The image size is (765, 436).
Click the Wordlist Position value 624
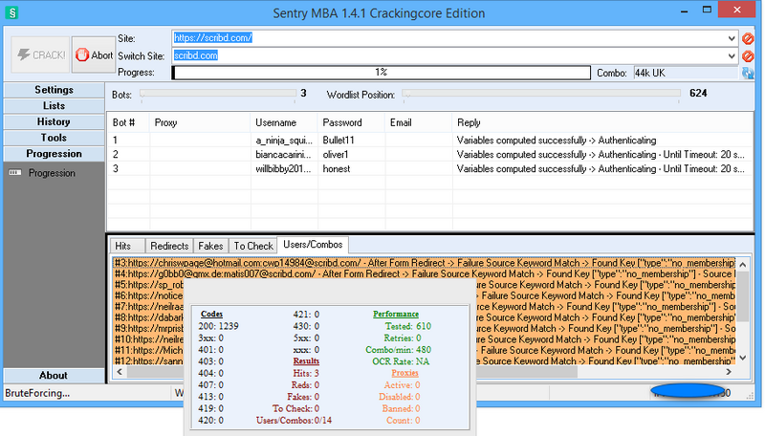(x=698, y=93)
